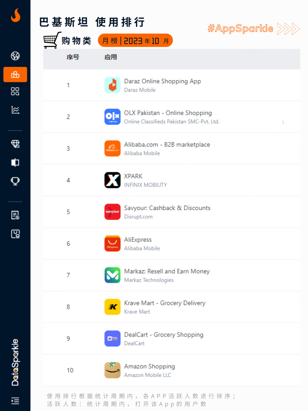Click the #AppSparkle arrows icon
Image resolution: width=308 pixels, height=411 pixels.
[288, 29]
